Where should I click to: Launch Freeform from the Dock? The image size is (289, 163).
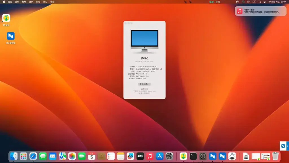click(x=130, y=156)
